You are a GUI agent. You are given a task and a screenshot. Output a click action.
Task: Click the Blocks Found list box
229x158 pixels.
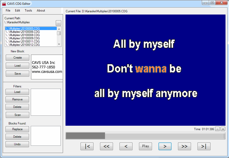click(x=46, y=136)
